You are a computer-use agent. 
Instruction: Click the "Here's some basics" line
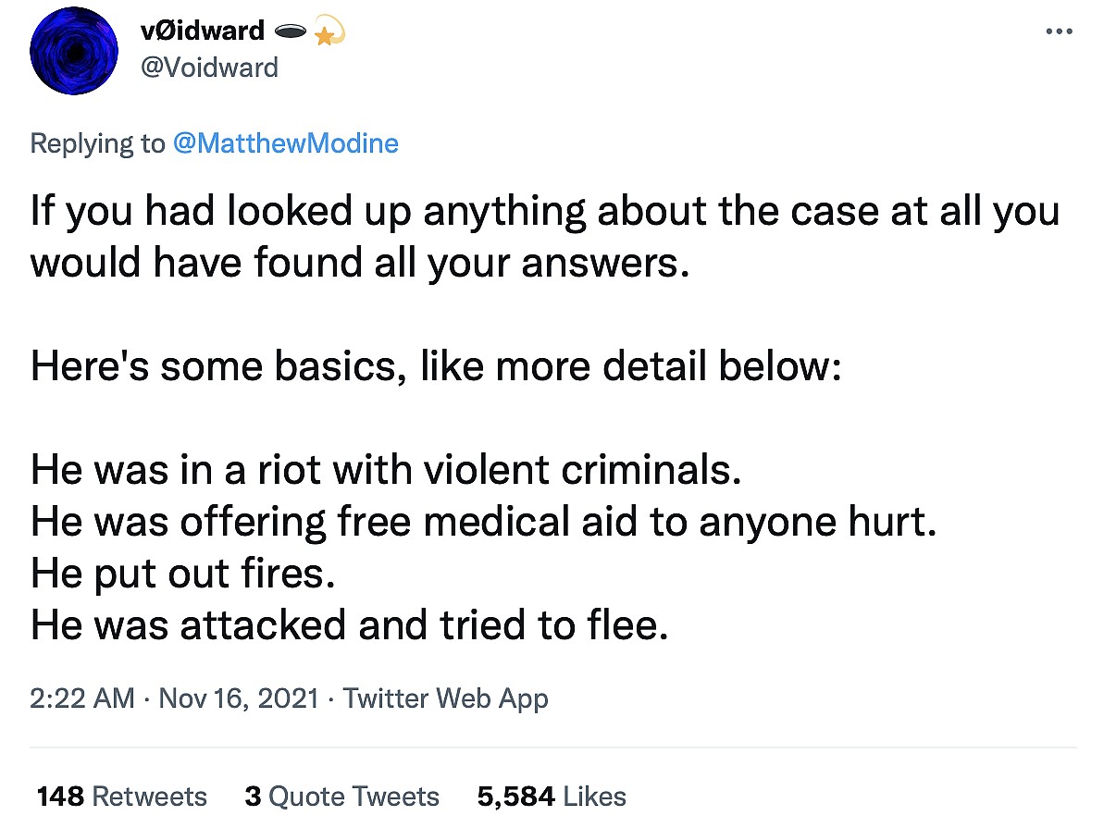pos(436,366)
